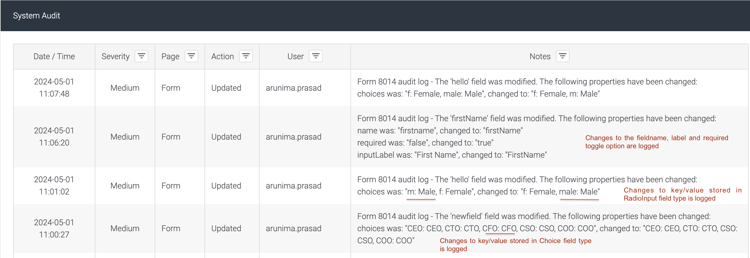Open the Action column filter

[246, 56]
